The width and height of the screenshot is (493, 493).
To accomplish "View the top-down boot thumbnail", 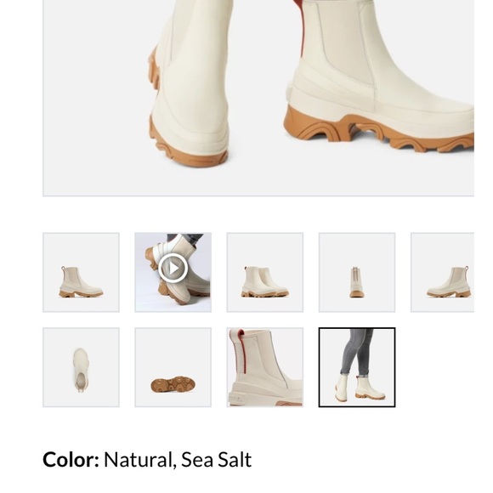I will (81, 367).
